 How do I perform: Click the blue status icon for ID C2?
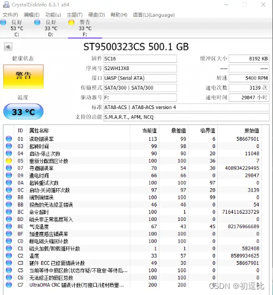pyautogui.click(x=9, y=255)
